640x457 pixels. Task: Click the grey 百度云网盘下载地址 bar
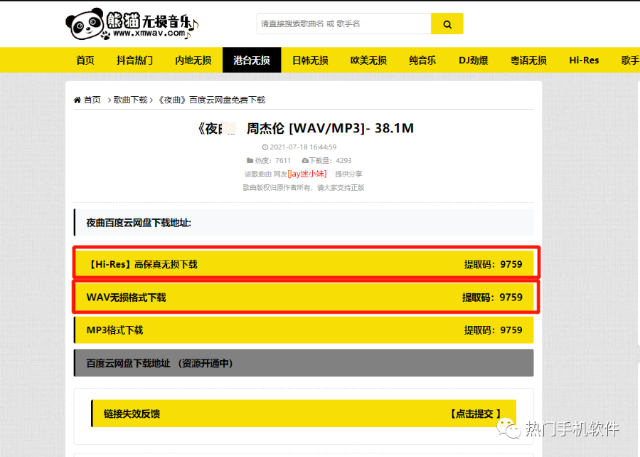click(304, 363)
